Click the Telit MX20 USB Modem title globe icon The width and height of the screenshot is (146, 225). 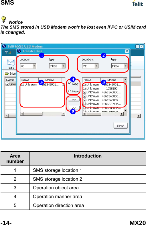4,46
